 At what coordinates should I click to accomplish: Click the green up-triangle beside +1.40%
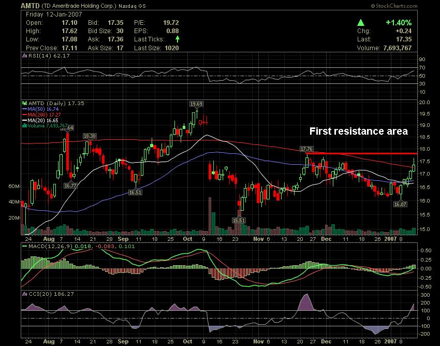pyautogui.click(x=361, y=23)
